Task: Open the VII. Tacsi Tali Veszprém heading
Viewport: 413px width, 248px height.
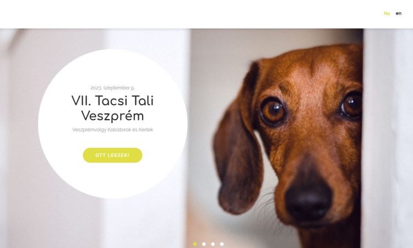Action: point(112,109)
